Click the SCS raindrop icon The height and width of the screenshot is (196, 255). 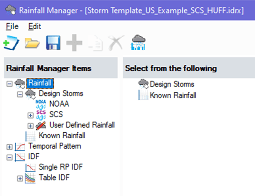click(41, 115)
